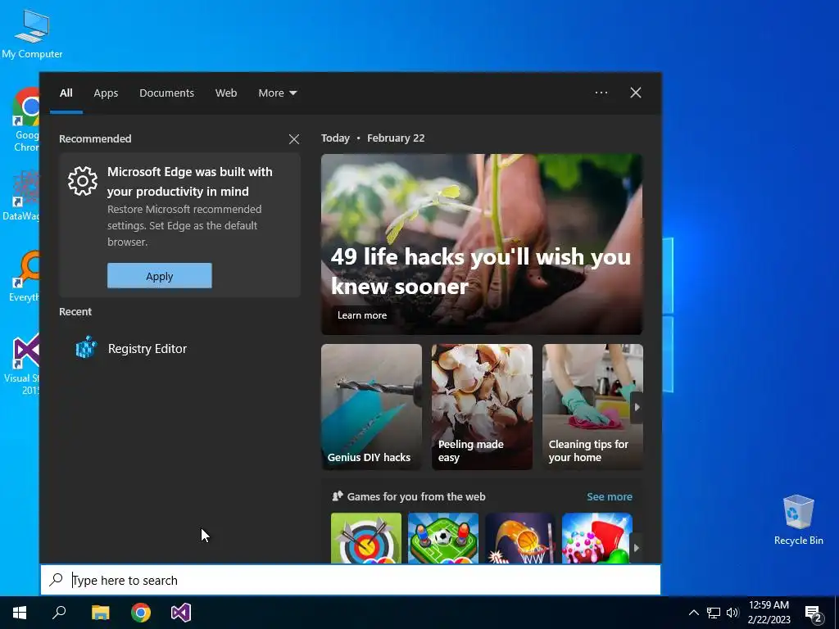
Task: Open the network status tray icon
Action: 714,613
